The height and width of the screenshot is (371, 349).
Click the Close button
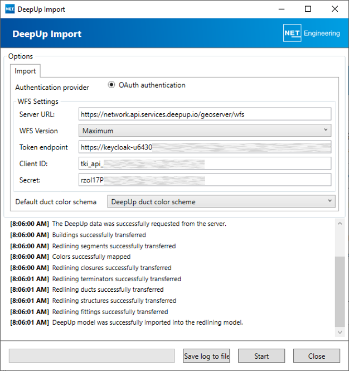[x=317, y=356]
